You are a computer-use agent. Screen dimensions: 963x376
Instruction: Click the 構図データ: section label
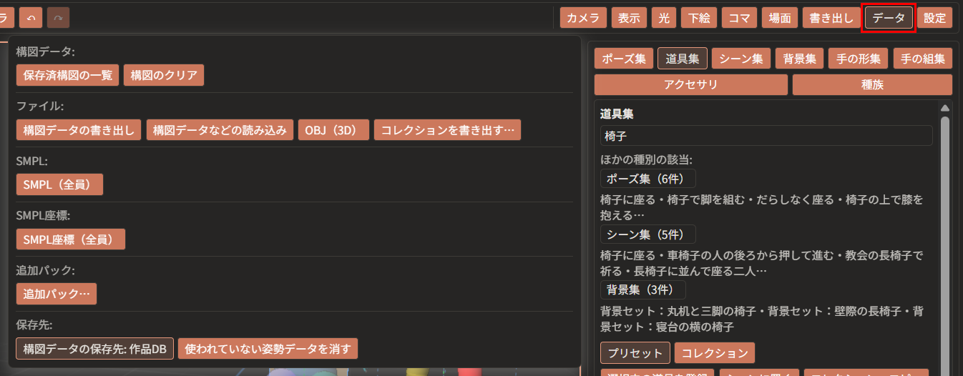point(46,51)
